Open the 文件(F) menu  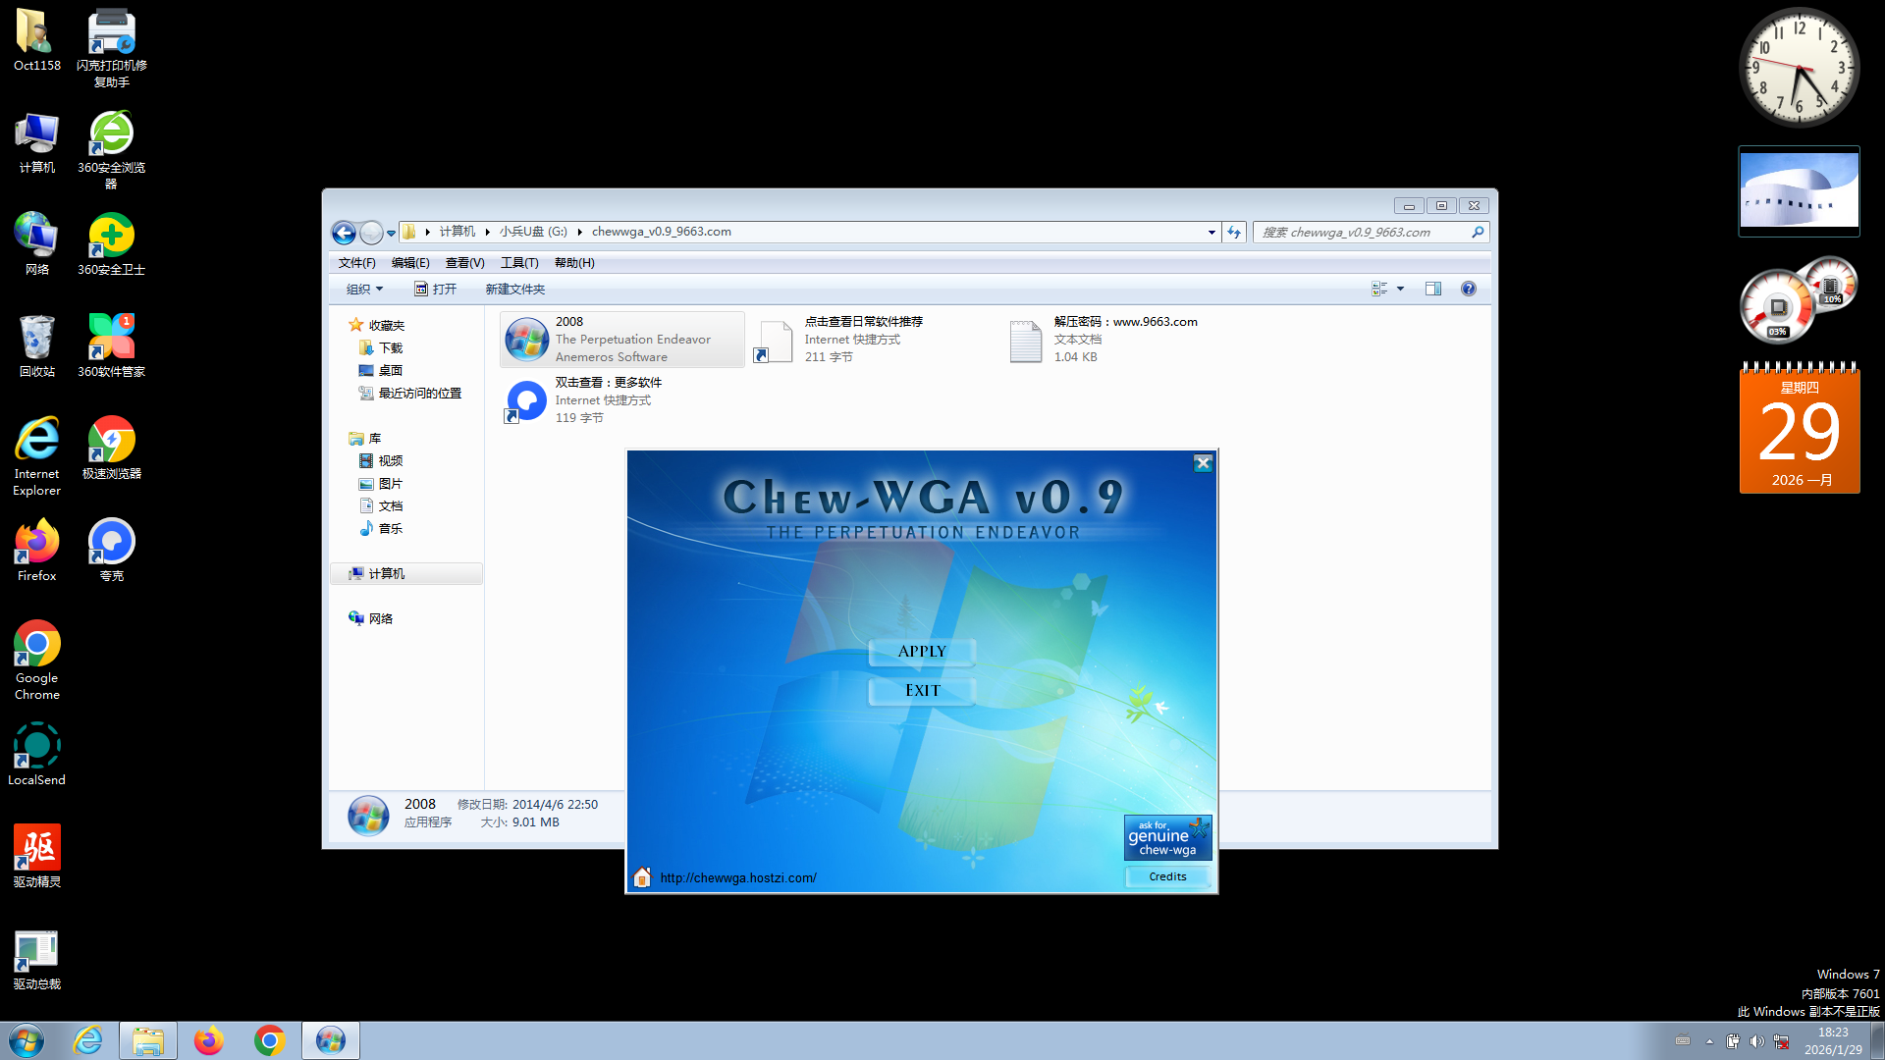[x=356, y=263]
